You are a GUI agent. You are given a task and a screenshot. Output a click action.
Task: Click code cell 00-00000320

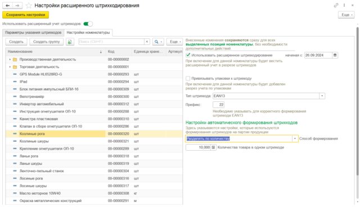[x=119, y=134]
